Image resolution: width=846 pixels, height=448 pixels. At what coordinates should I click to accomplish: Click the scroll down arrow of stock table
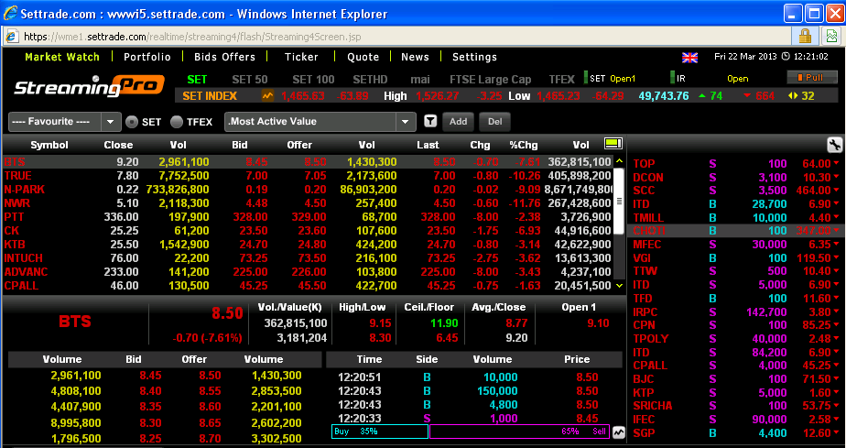click(x=619, y=286)
